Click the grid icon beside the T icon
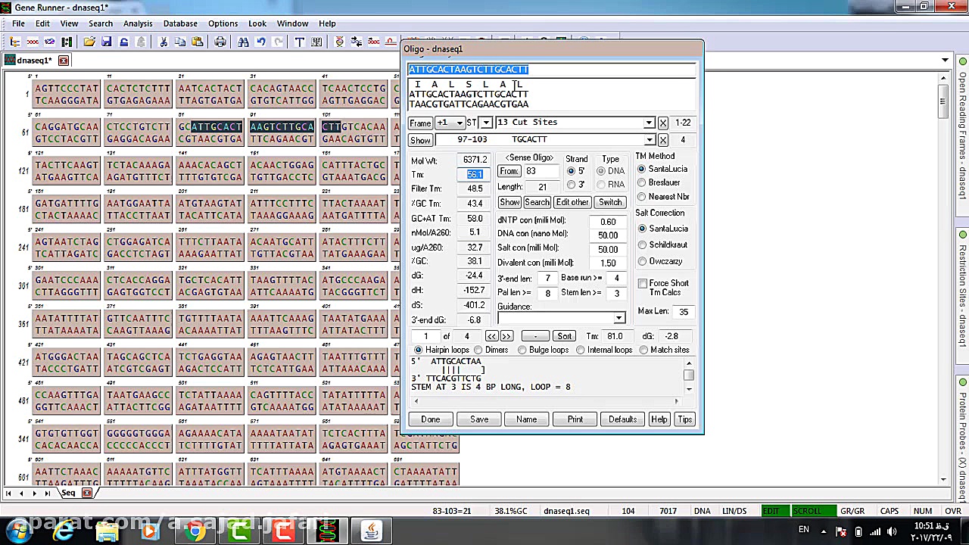 click(x=316, y=42)
